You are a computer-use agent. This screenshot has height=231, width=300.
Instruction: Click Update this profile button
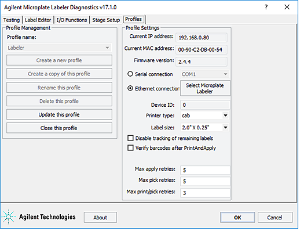coord(59,114)
